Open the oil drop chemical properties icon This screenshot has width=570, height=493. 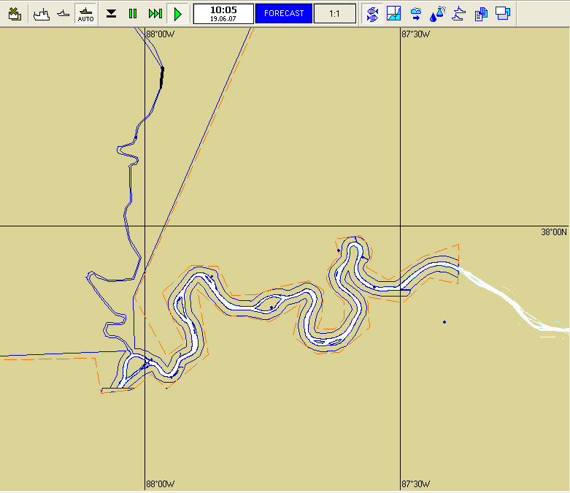click(437, 14)
